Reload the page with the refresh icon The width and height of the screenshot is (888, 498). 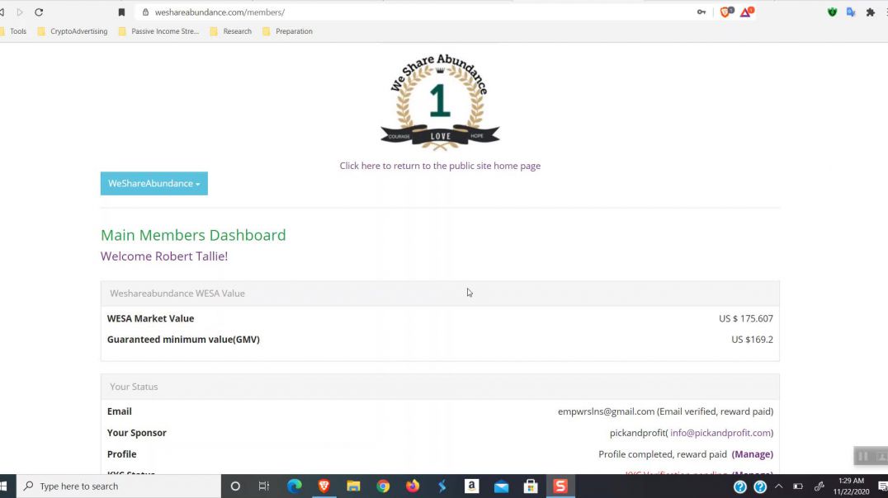tap(39, 12)
